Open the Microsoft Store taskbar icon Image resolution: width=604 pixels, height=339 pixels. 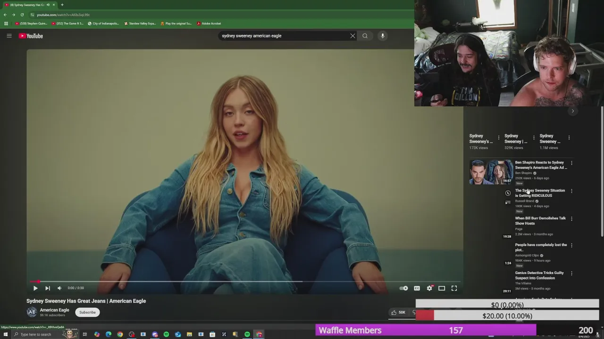tap(212, 334)
